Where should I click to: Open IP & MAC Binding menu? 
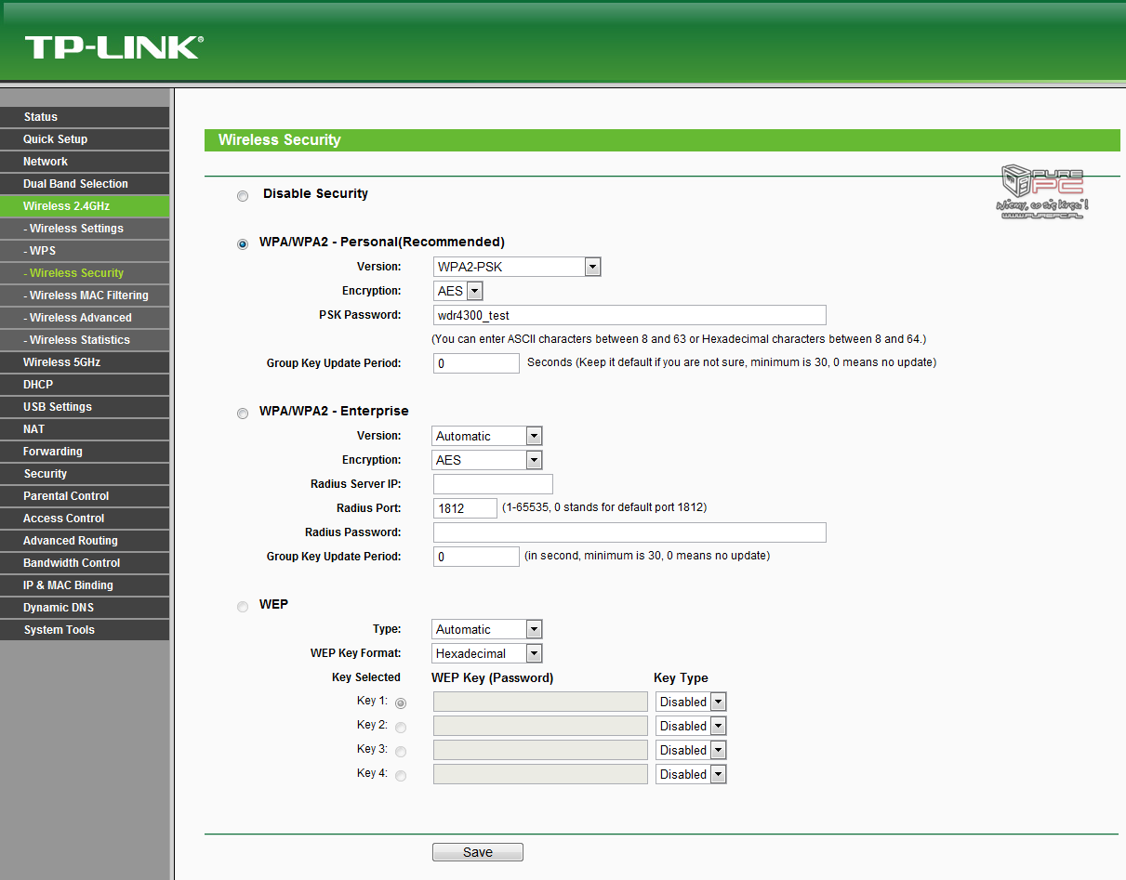point(85,585)
